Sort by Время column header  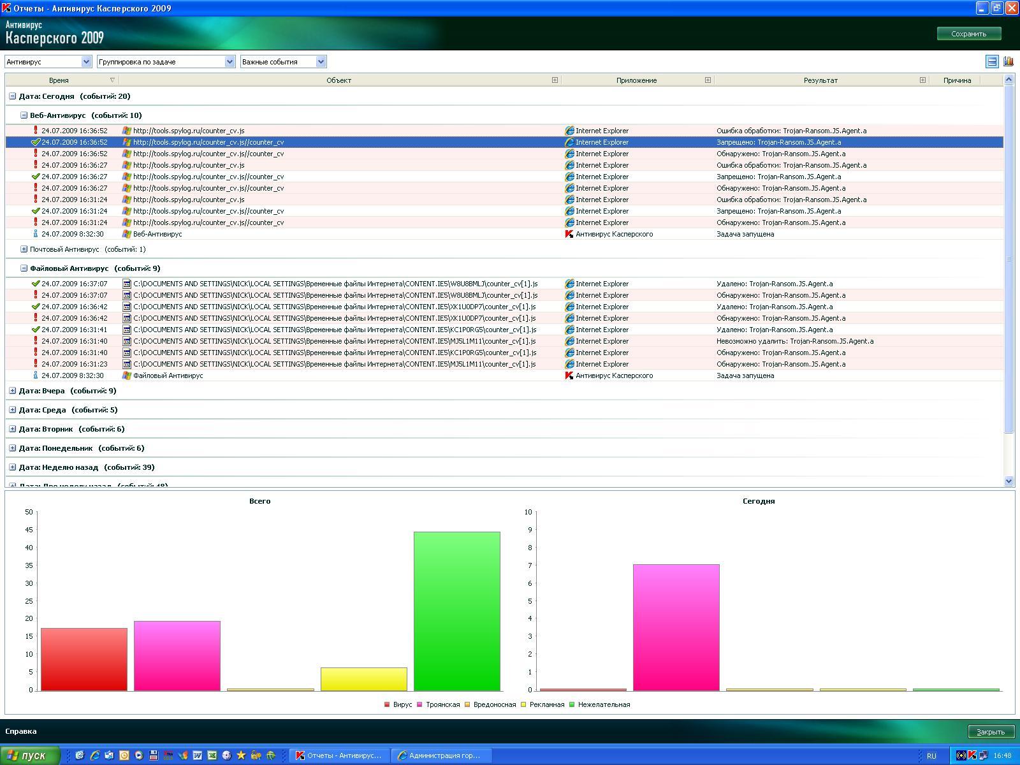tap(61, 80)
